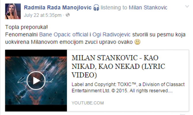Open the Milan Stankovic page link
The height and width of the screenshot is (115, 193).
(x=148, y=7)
